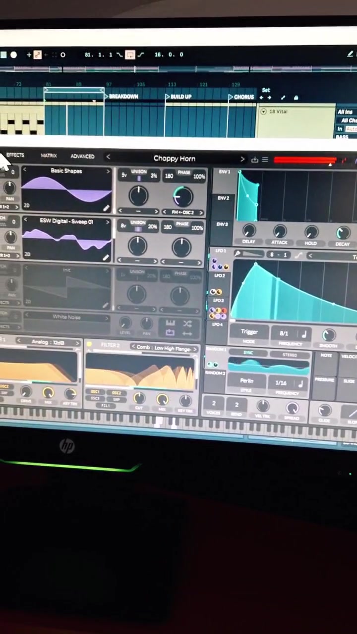Toggle the SYNC button on Random 1
The image size is (357, 634).
coord(248,353)
